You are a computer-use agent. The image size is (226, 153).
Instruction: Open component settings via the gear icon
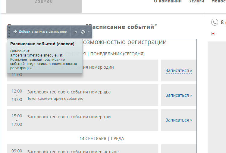pyautogui.click(x=83, y=32)
